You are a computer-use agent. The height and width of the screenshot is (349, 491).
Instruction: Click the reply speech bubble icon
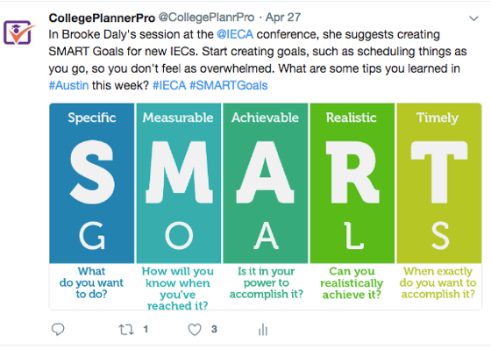(58, 329)
